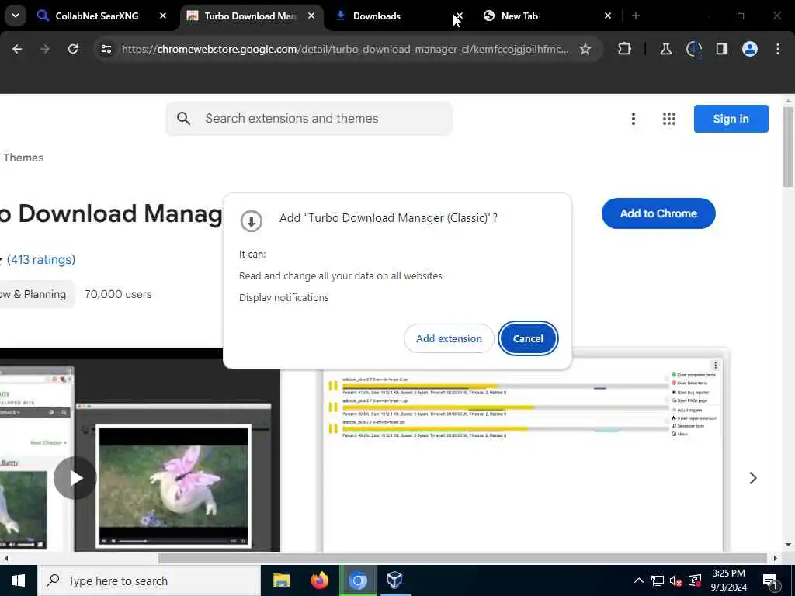Close the Turbo Download Manager tab
Screen dimensions: 795x596
click(311, 16)
